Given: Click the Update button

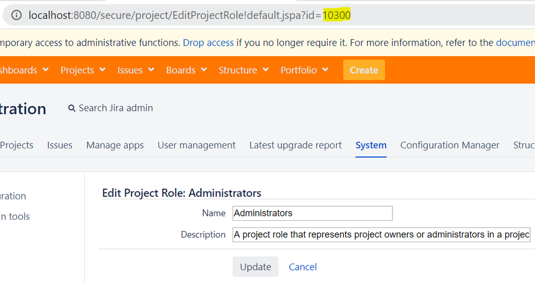Looking at the screenshot, I should pos(256,267).
